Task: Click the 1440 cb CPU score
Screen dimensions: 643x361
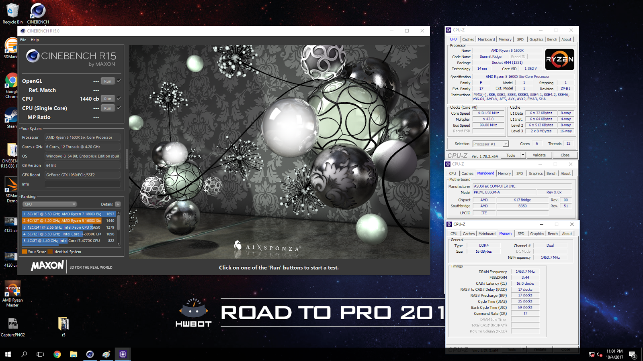Action: [x=89, y=99]
